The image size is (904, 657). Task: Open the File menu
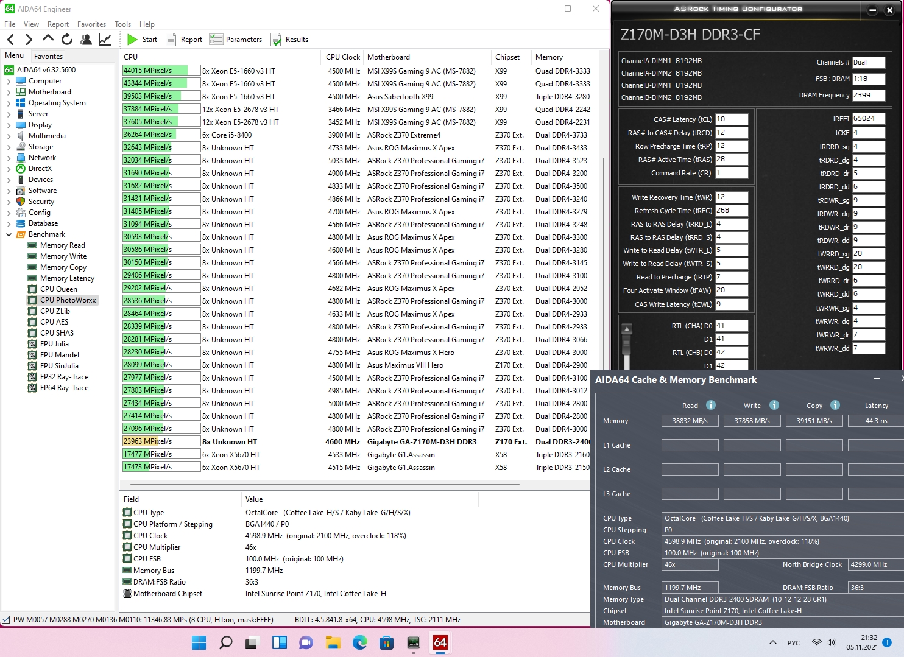10,24
